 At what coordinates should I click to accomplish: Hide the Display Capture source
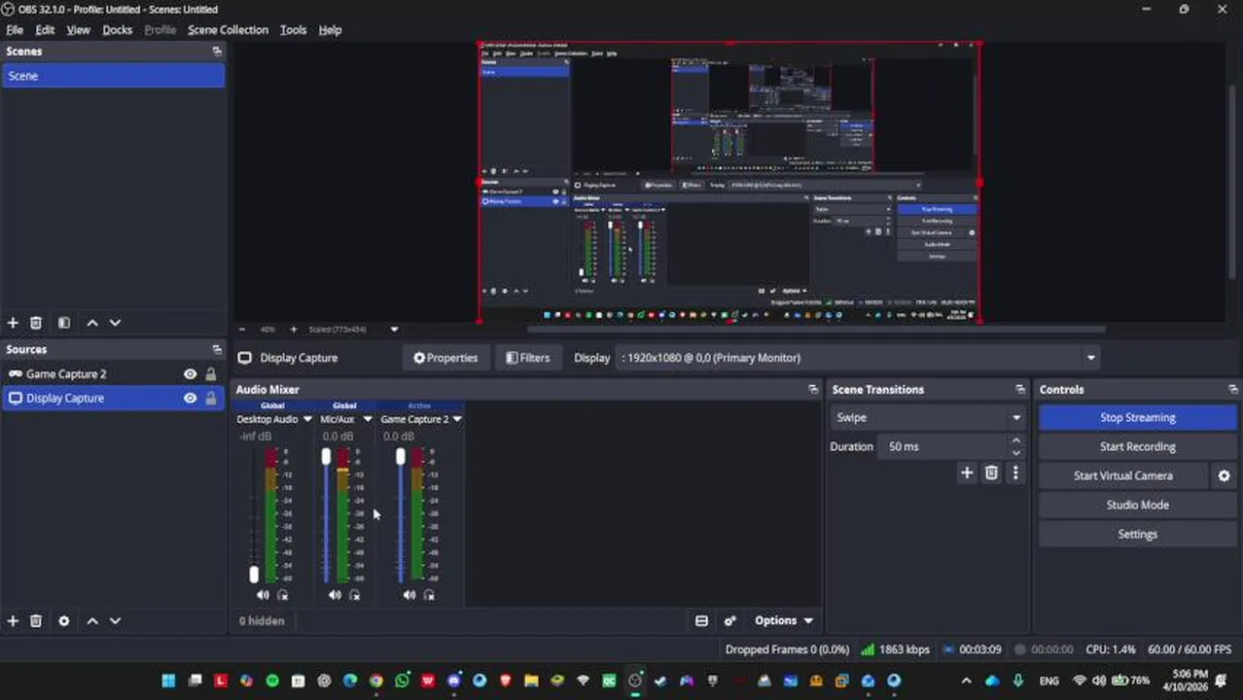point(190,398)
